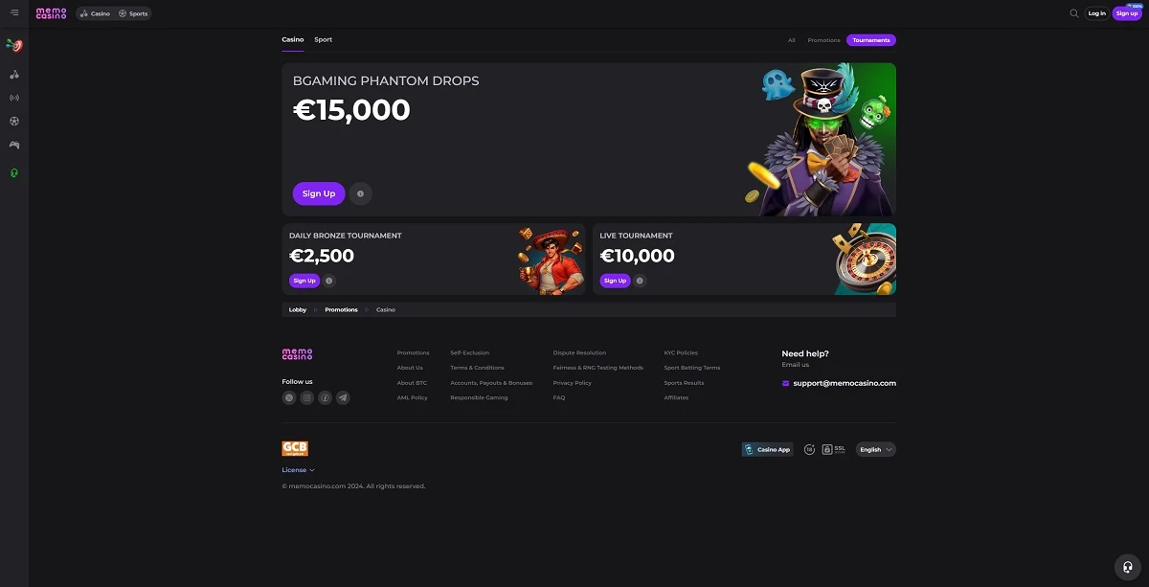
Task: Open the Casino App download badge
Action: point(768,449)
